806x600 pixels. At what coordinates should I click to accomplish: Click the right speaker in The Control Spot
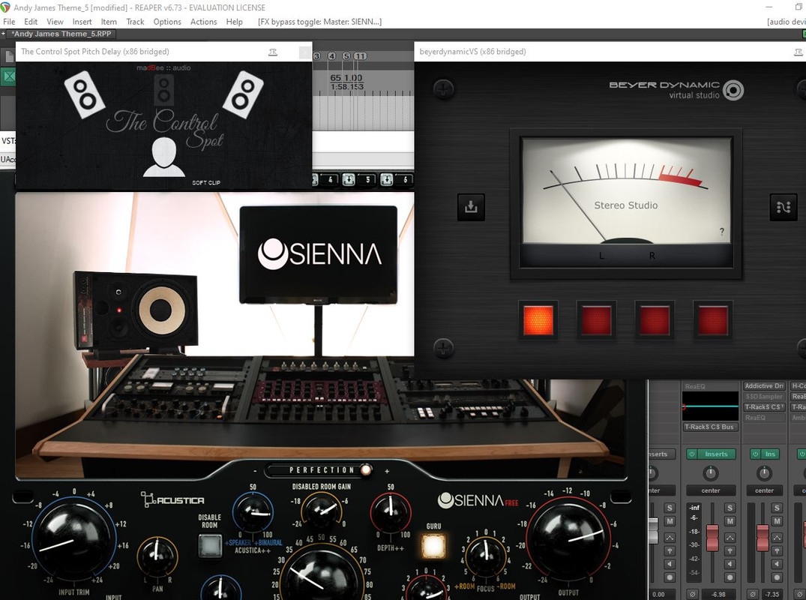[x=243, y=94]
